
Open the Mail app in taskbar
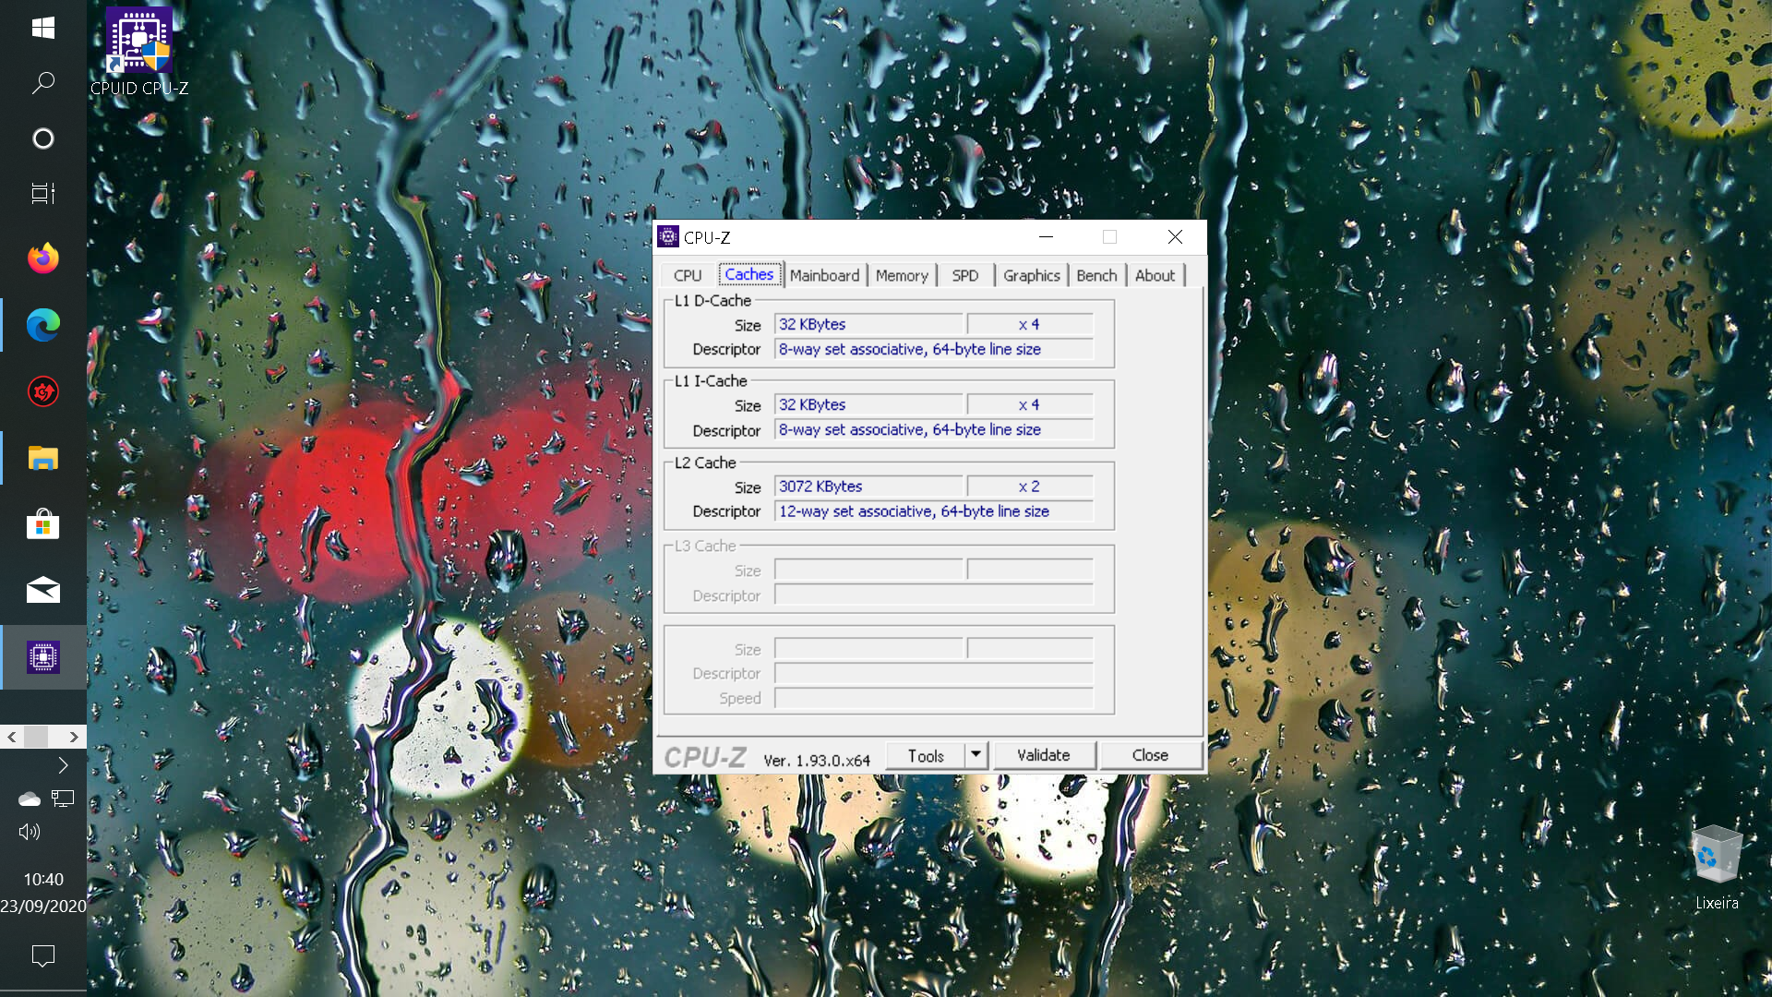[x=43, y=591]
